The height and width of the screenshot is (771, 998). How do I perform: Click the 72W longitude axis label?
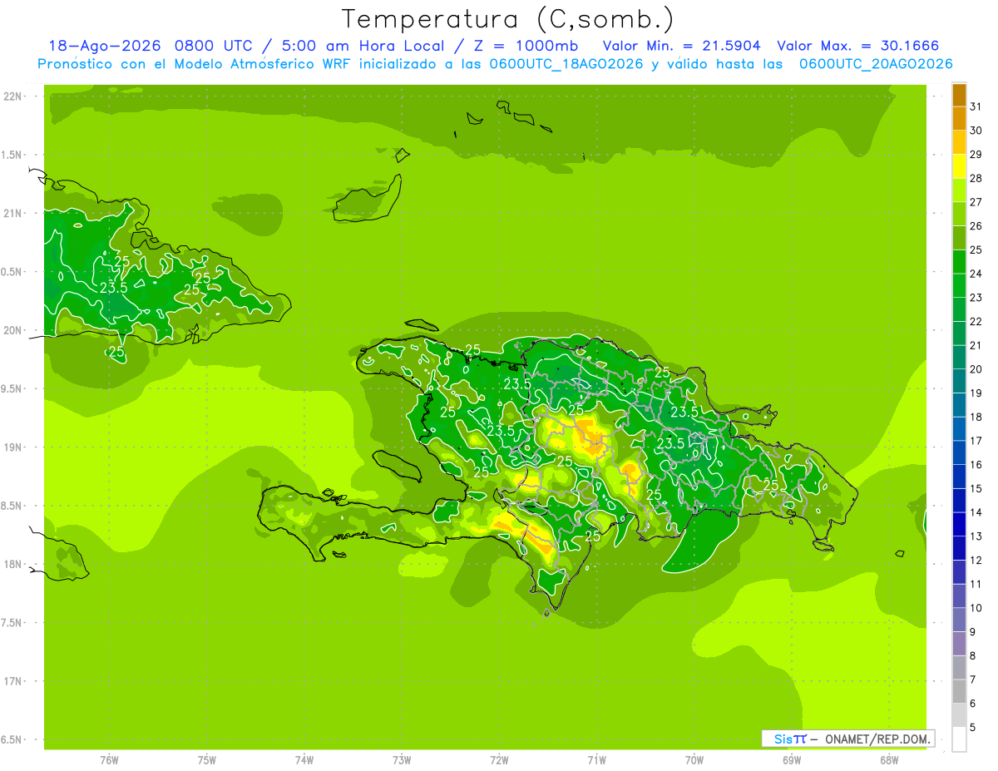tap(499, 760)
